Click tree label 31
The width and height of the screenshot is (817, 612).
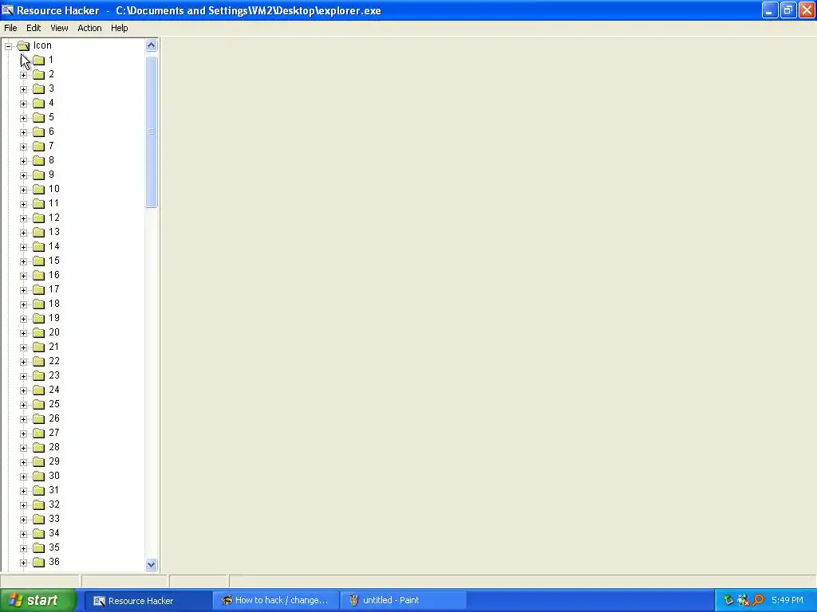[53, 490]
